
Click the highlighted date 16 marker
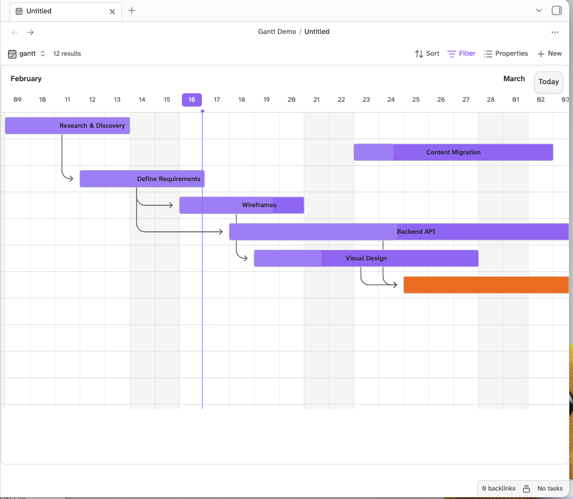(192, 99)
